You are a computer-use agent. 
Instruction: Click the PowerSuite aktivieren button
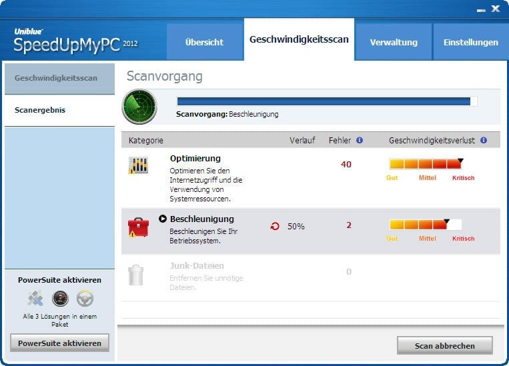[x=60, y=343]
